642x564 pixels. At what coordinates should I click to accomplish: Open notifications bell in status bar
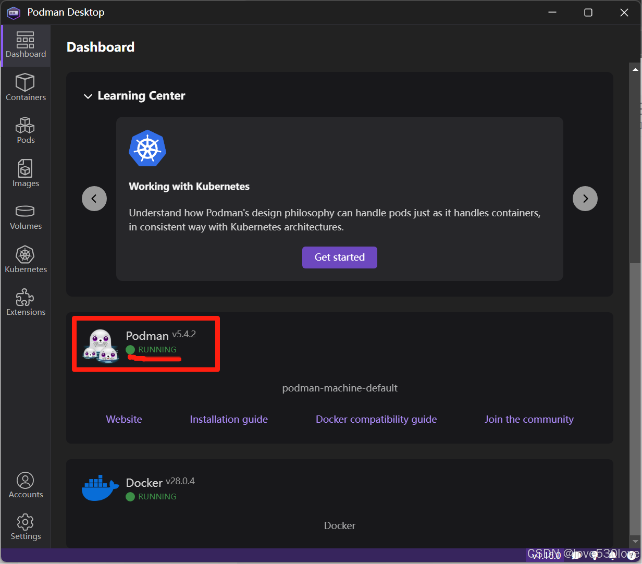(x=612, y=556)
